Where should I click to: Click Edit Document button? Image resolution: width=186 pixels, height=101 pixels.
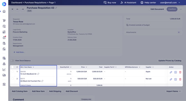click(x=157, y=9)
